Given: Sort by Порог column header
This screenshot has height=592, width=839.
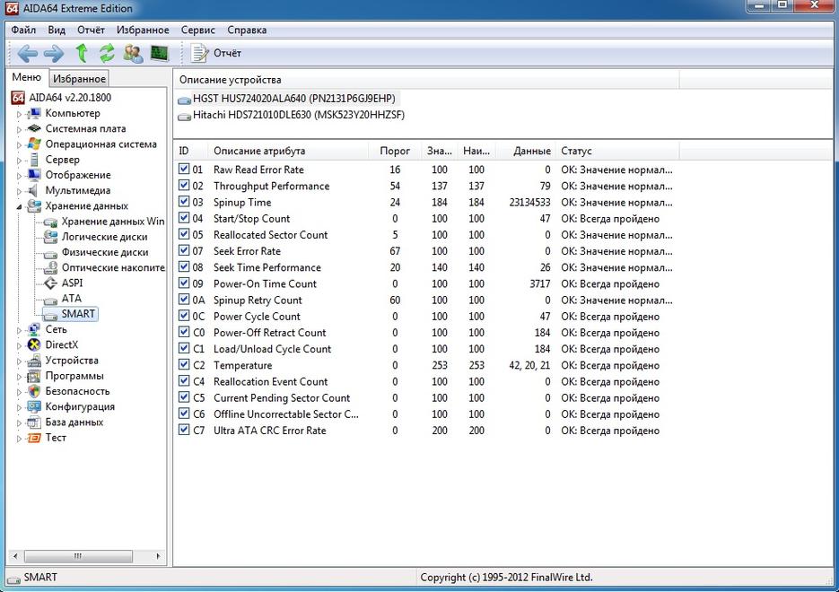Looking at the screenshot, I should [x=395, y=151].
